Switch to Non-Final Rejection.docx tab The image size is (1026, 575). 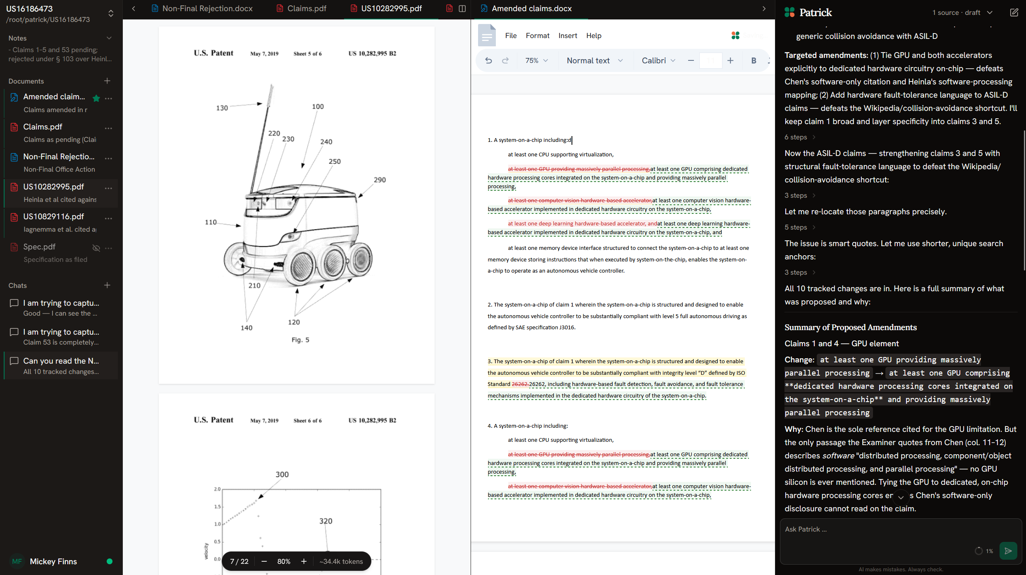(x=202, y=8)
